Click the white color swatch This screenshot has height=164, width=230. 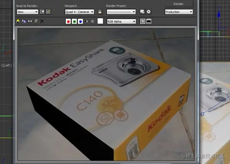tap(100, 21)
